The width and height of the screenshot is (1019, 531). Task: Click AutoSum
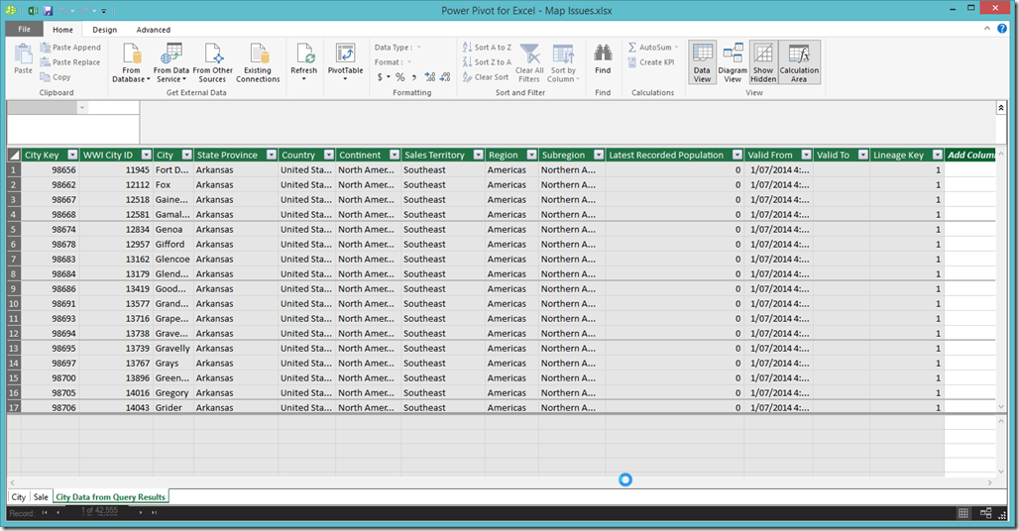pyautogui.click(x=653, y=48)
